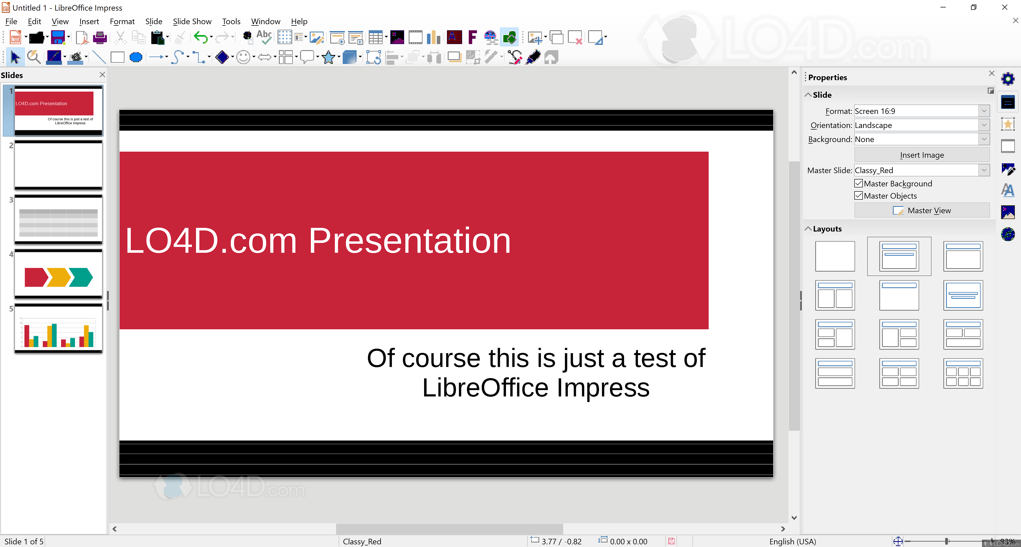Open the Format dropdown showing Screen 16:9
This screenshot has width=1021, height=547.
coord(985,111)
